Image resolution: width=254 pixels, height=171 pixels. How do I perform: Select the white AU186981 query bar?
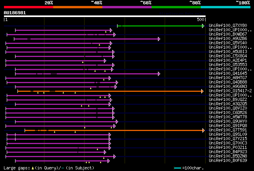105,16
